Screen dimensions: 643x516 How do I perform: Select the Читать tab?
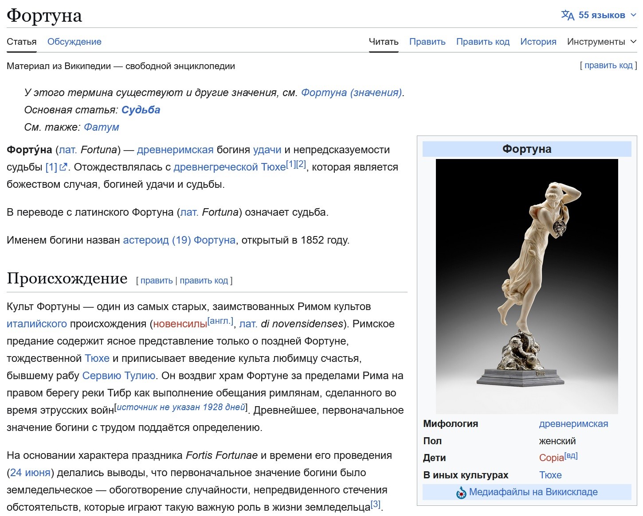(384, 42)
